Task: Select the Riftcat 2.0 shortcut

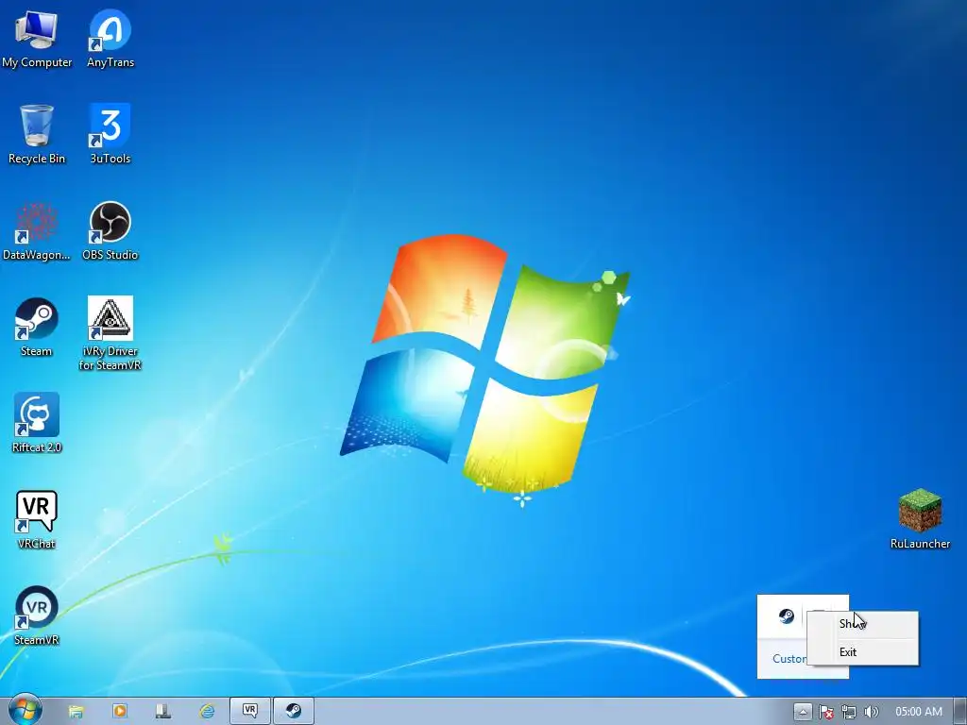Action: click(x=37, y=423)
